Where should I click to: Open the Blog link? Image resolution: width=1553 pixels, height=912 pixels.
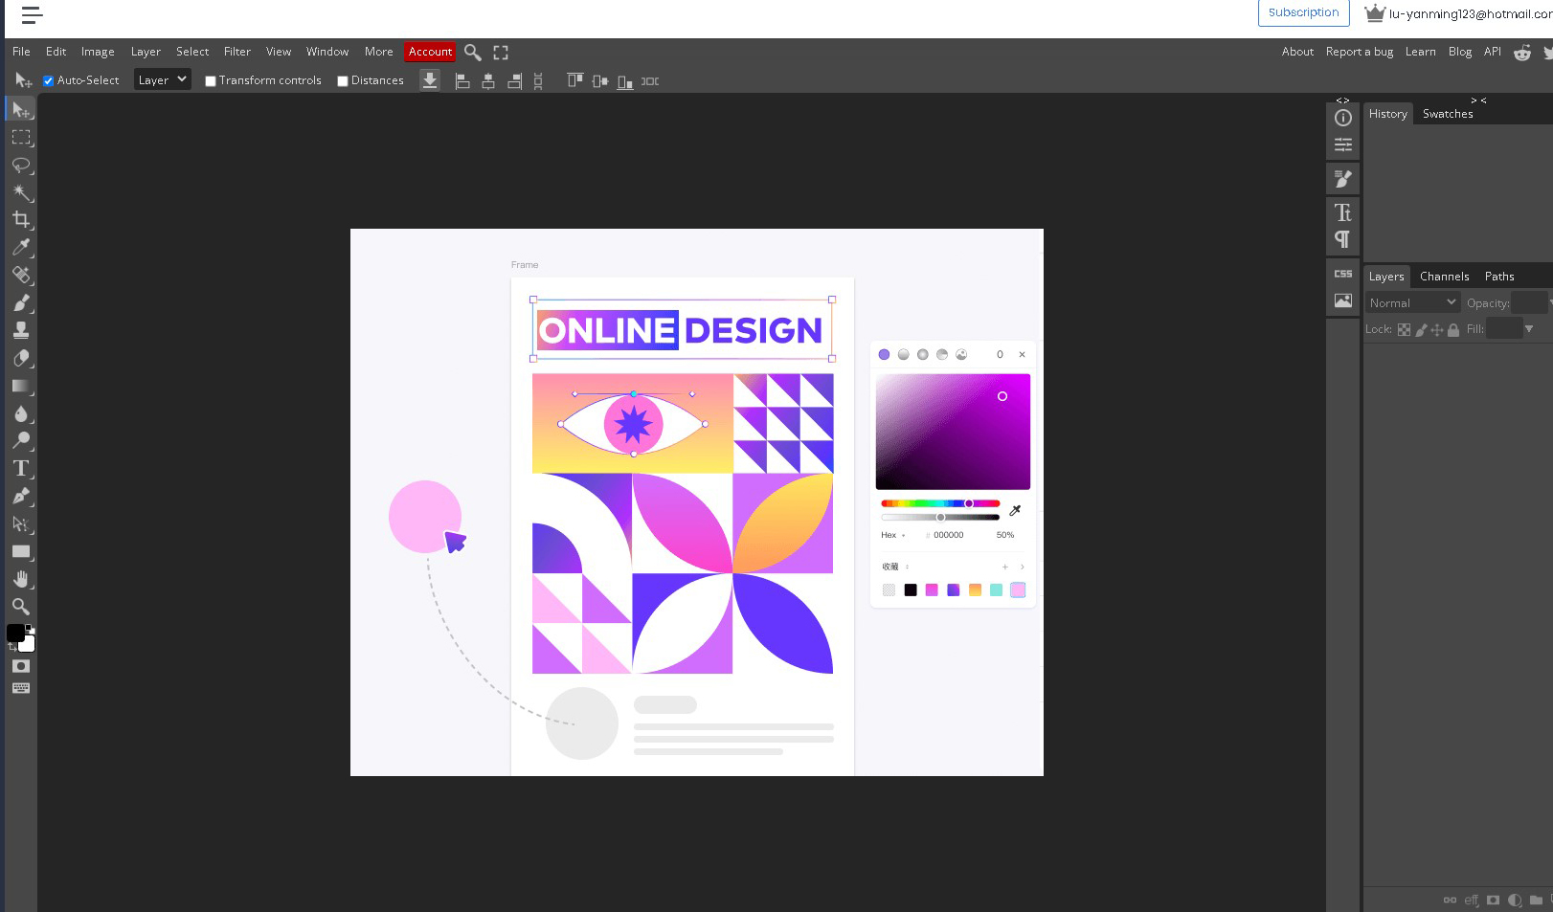pos(1460,52)
